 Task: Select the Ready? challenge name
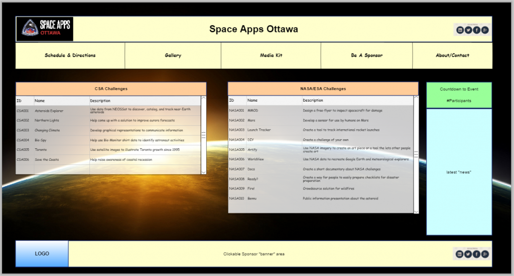253,179
